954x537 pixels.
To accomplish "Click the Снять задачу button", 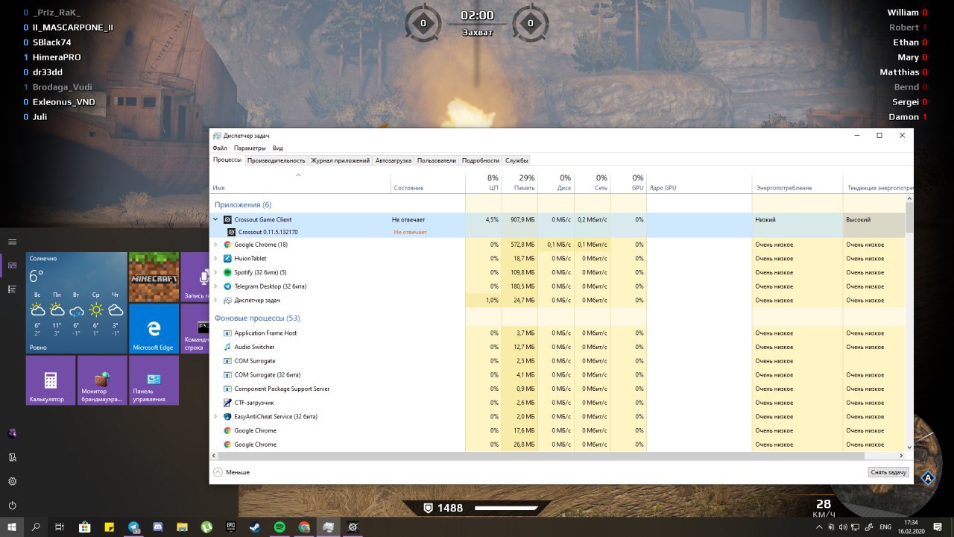I will (x=888, y=472).
